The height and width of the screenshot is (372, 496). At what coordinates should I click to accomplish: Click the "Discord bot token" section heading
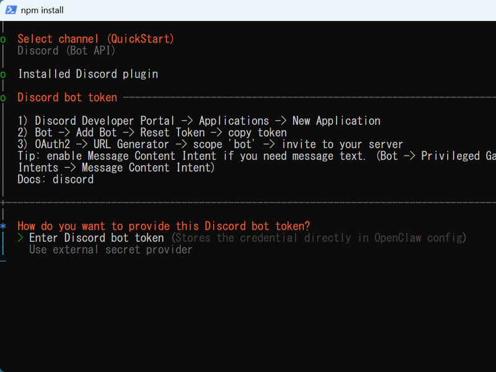pyautogui.click(x=68, y=97)
